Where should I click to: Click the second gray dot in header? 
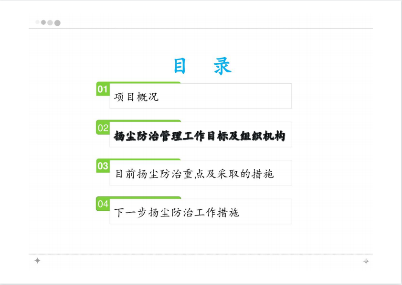point(43,22)
